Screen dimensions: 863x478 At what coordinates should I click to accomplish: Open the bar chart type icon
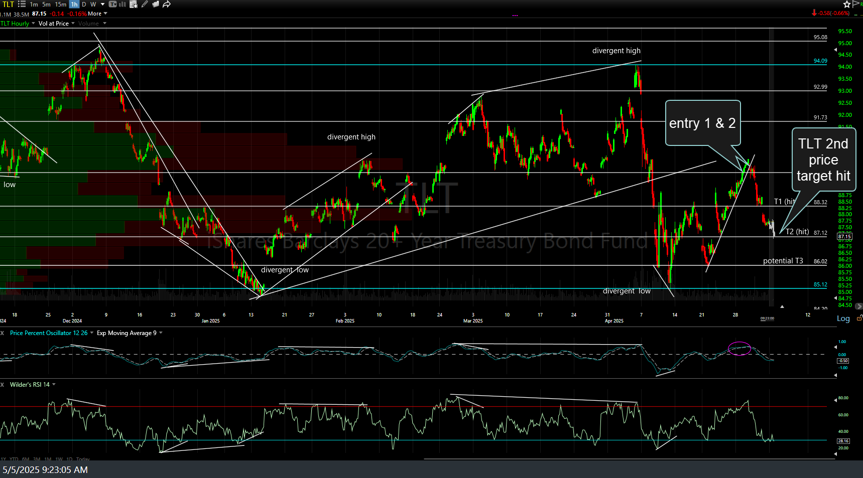click(x=122, y=4)
